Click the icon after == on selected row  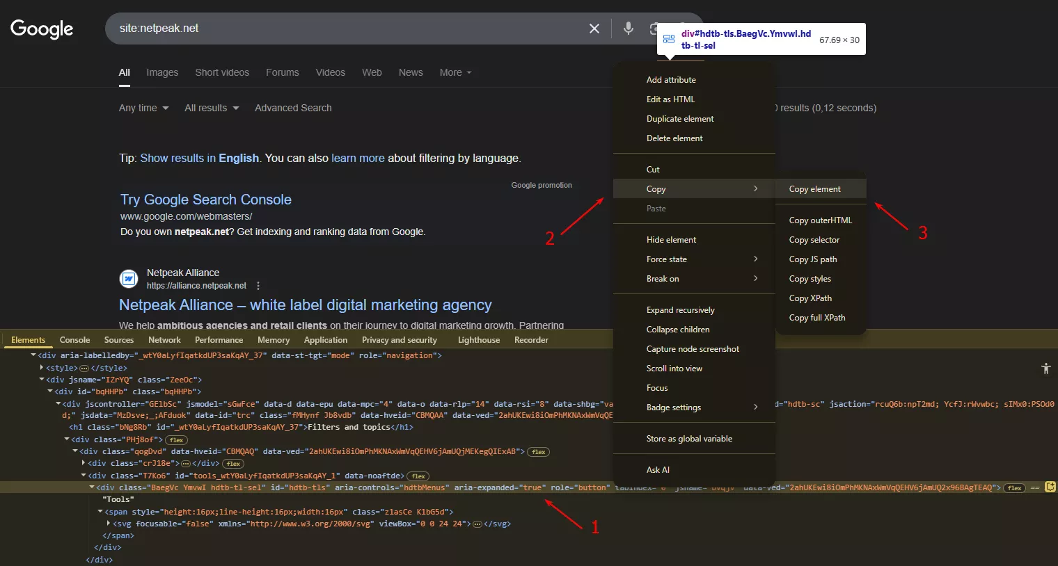[x=1050, y=487]
